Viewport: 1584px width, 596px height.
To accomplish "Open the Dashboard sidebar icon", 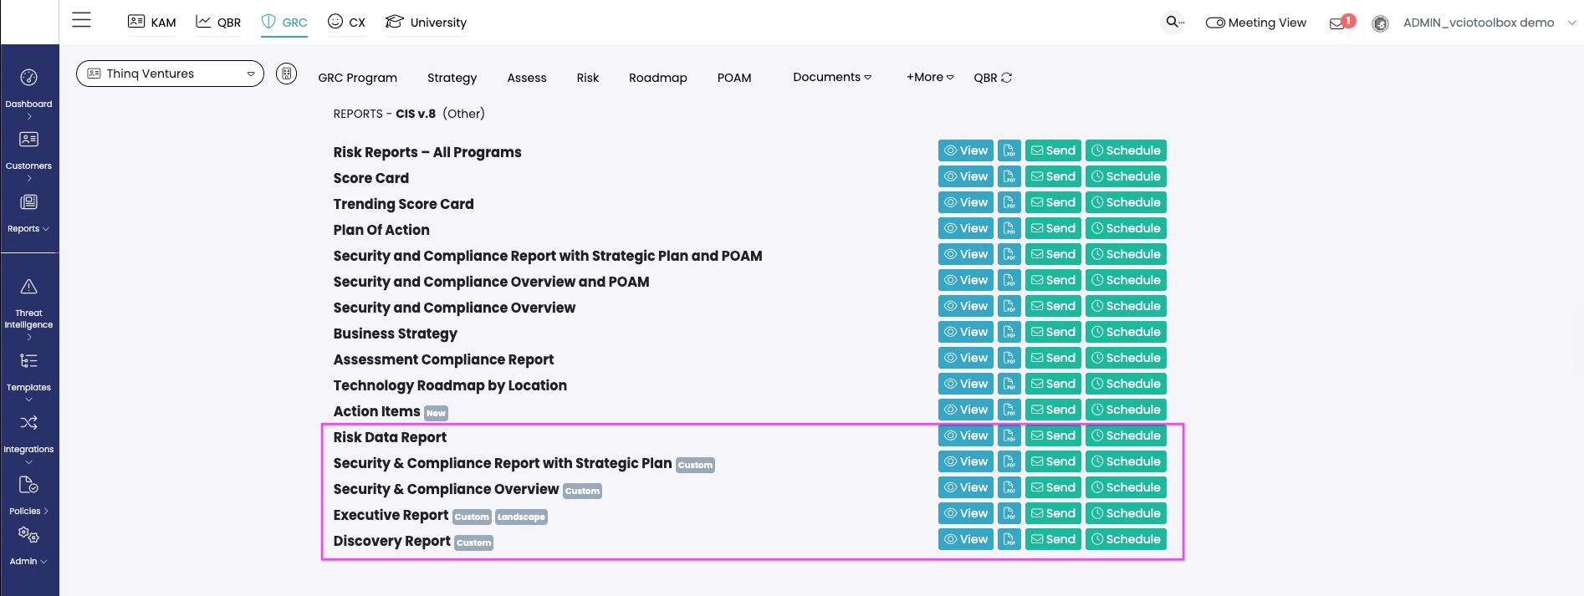I will (x=28, y=78).
